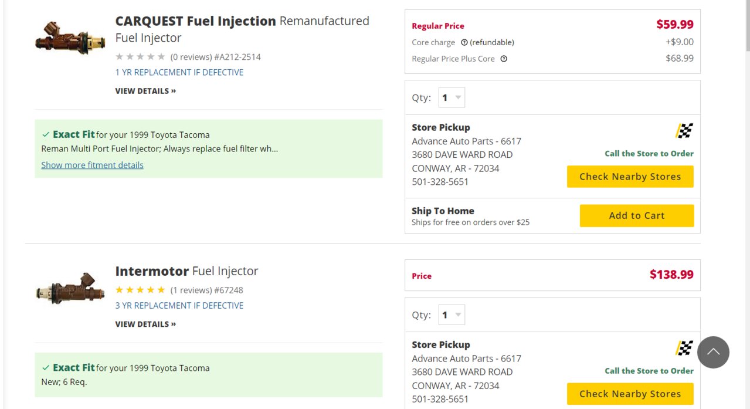
Task: Expand the Qty dropdown for CARQUEST injector
Action: pyautogui.click(x=452, y=98)
